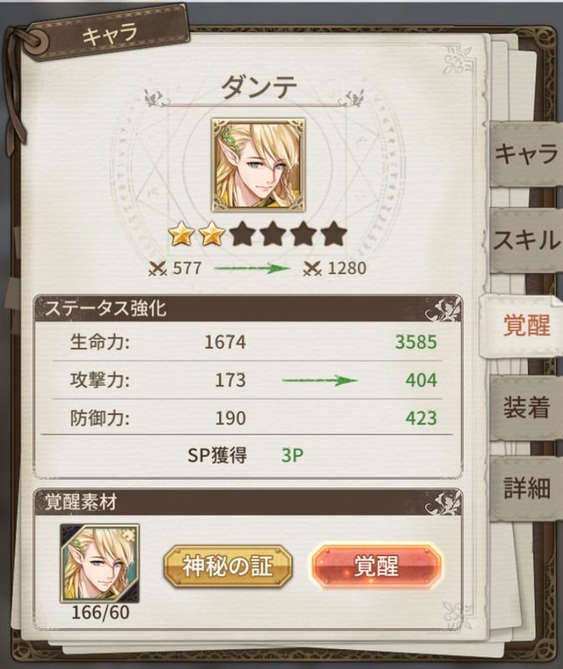This screenshot has height=669, width=563.
Task: Click crossed swords icon beside 577
Action: tap(157, 268)
